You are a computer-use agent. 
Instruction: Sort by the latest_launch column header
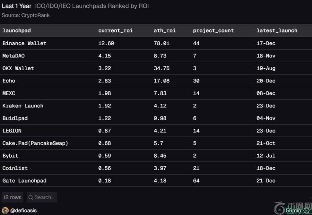[x=277, y=30]
